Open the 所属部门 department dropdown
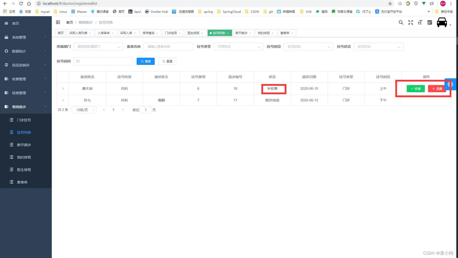Image resolution: width=458 pixels, height=258 pixels. pyautogui.click(x=98, y=47)
